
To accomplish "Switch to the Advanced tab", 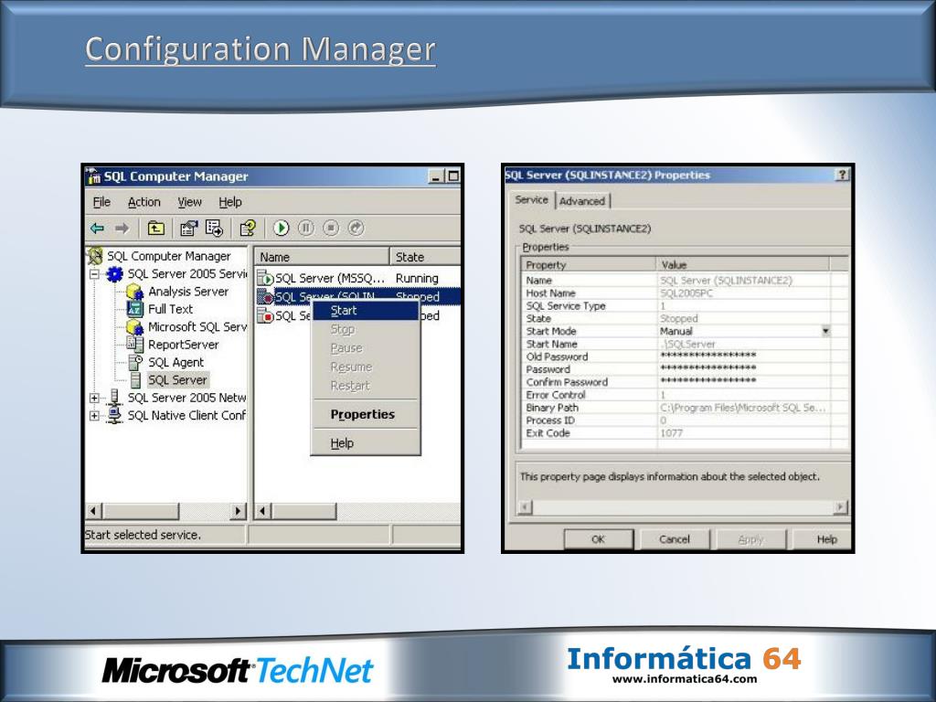I will pos(582,201).
